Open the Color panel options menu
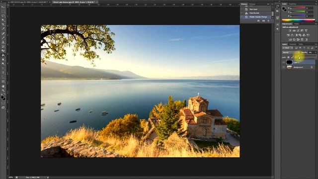Image resolution: width=318 pixels, height=179 pixels. coord(317,4)
